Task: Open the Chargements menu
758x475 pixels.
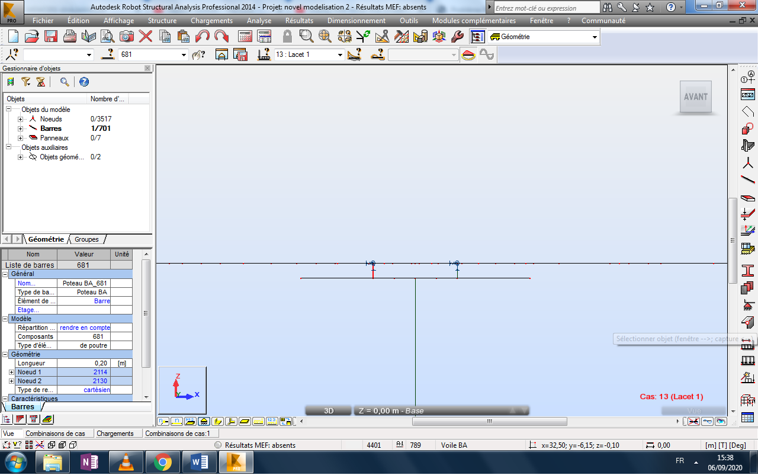Action: tap(211, 21)
